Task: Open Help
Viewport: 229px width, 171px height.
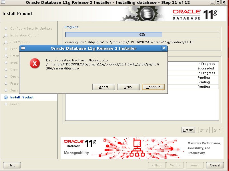Action: 12,165
